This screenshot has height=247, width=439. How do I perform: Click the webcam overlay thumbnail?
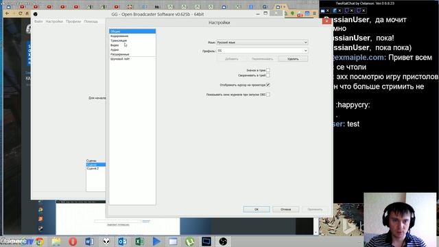(x=400, y=220)
